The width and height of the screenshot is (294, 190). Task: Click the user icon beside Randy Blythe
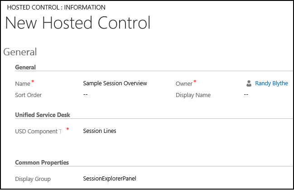[249, 83]
